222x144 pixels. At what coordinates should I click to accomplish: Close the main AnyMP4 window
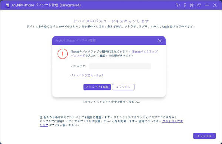click(215, 5)
